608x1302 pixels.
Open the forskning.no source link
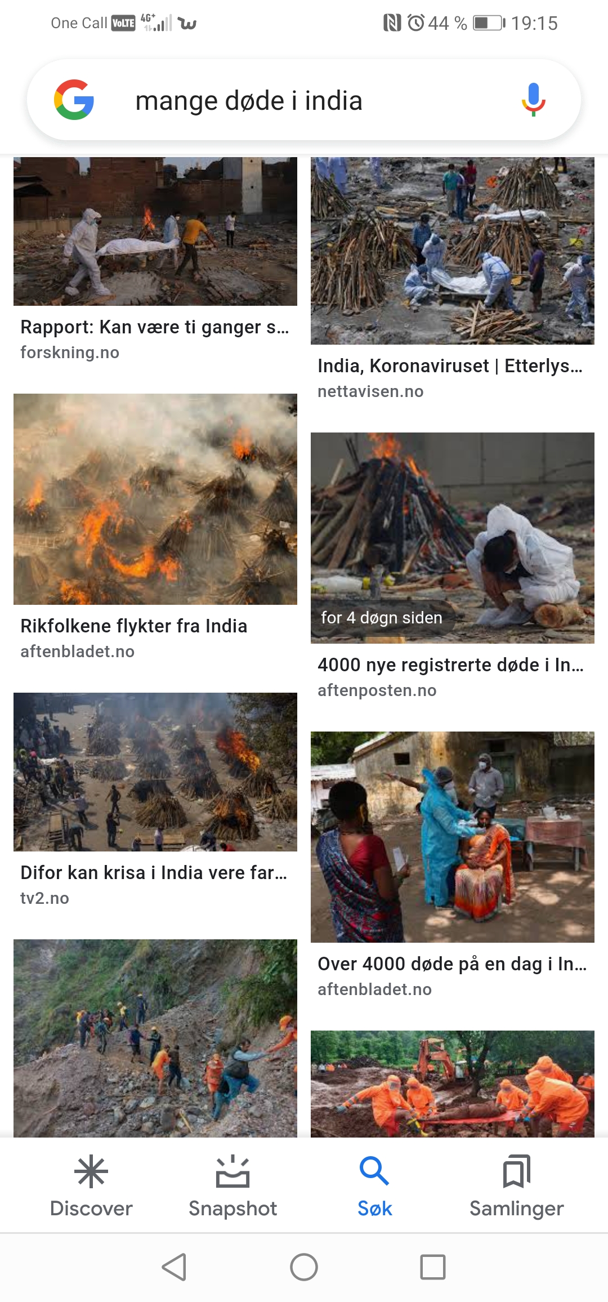pos(70,353)
